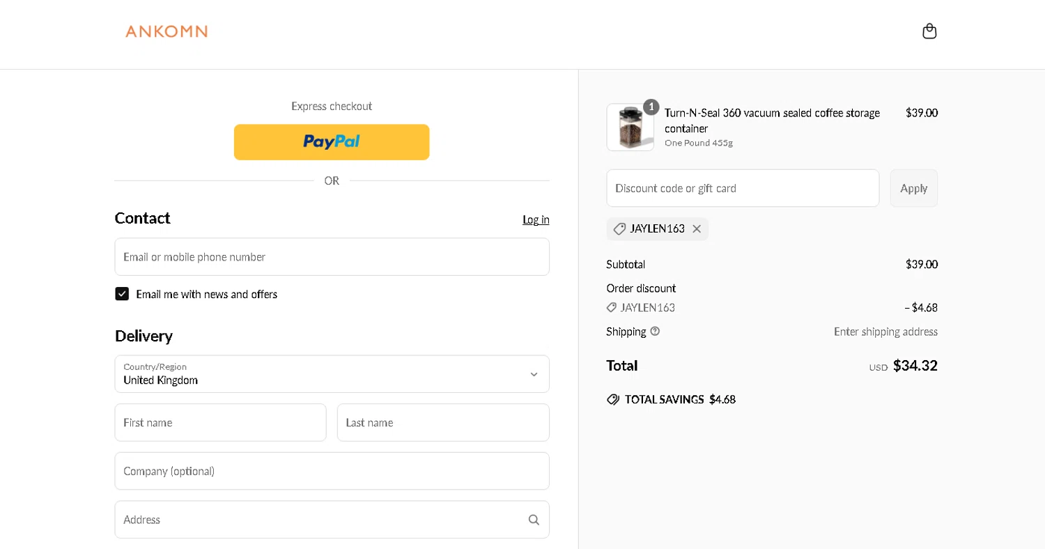Focus the Email or mobile phone number field
1045x549 pixels.
332,257
